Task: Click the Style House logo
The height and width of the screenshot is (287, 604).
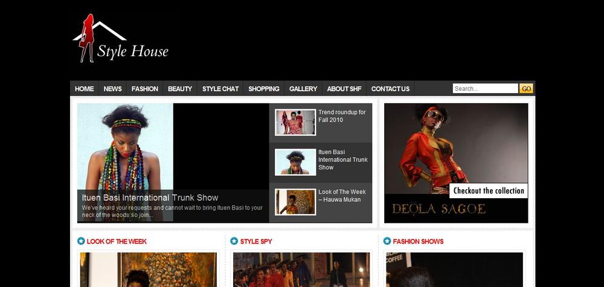Action: coord(121,38)
